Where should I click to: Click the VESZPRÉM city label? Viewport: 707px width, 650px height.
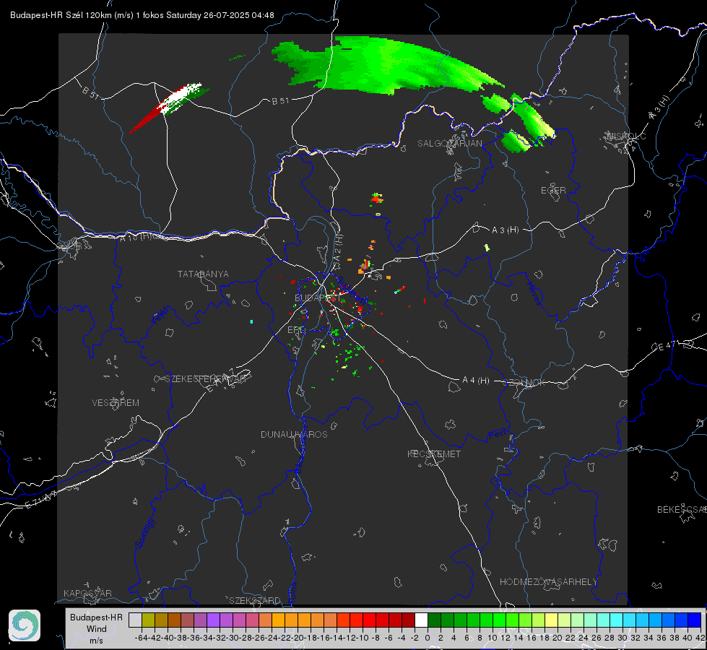point(116,403)
